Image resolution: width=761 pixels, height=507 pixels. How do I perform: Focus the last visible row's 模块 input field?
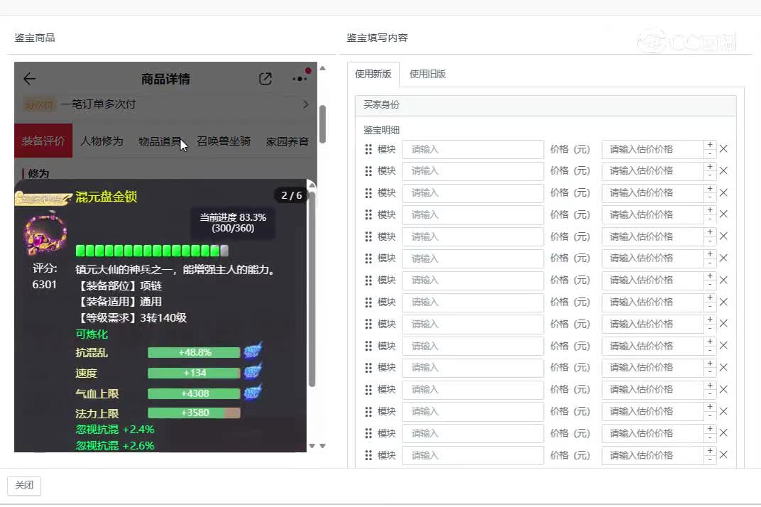[x=473, y=455]
